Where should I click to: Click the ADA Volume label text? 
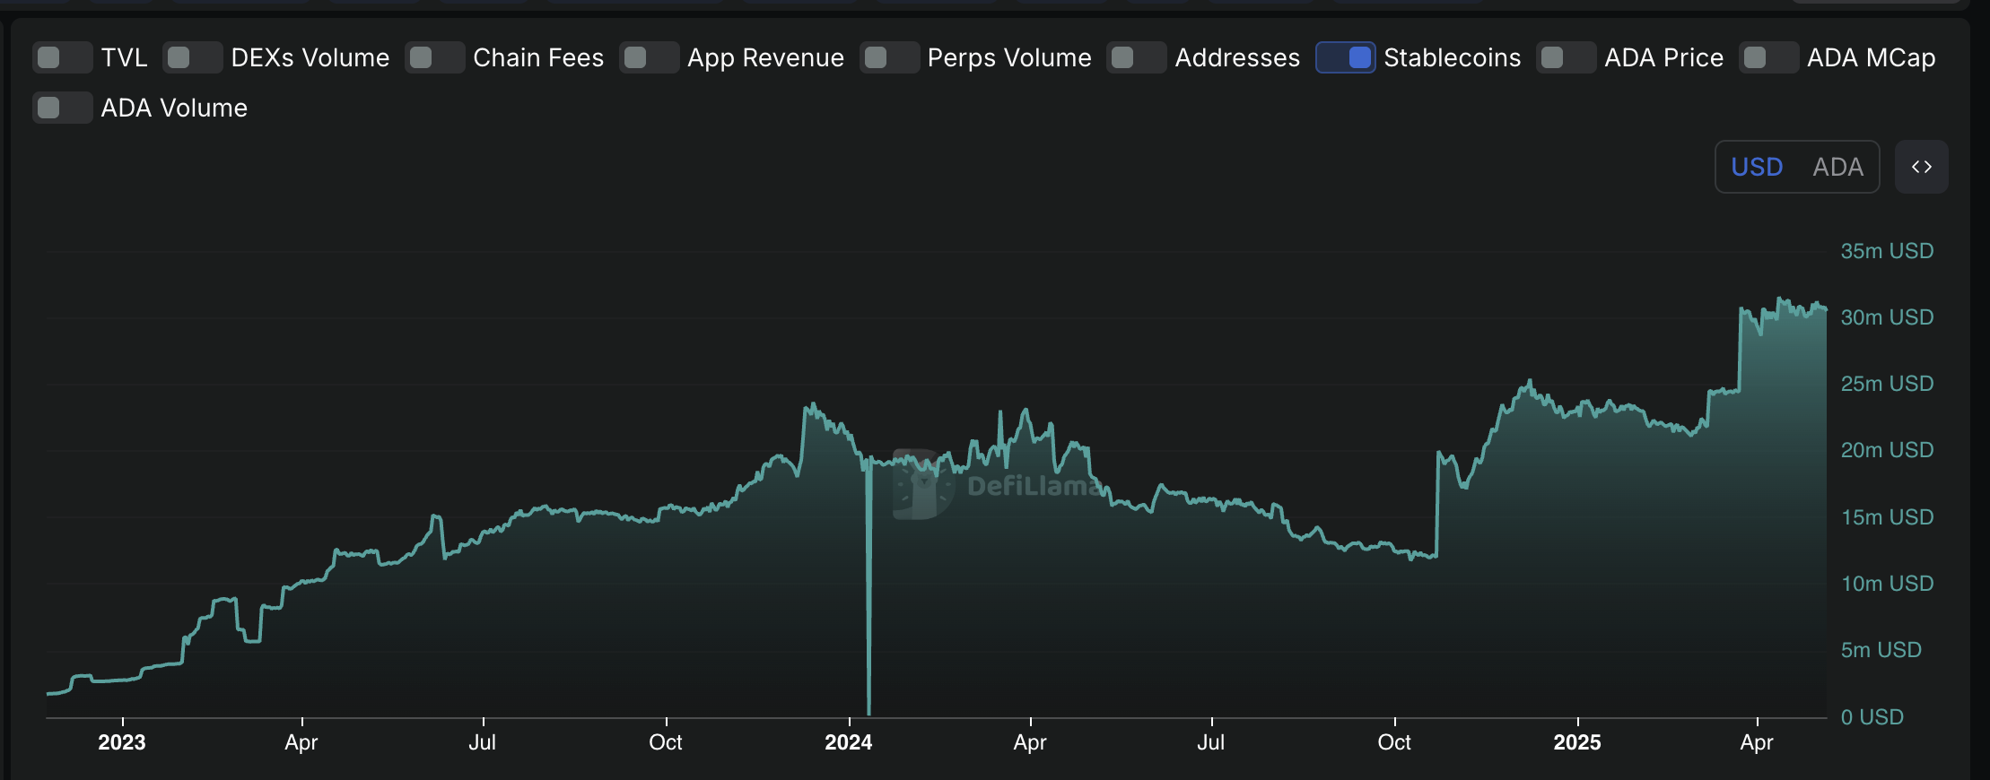pos(174,108)
